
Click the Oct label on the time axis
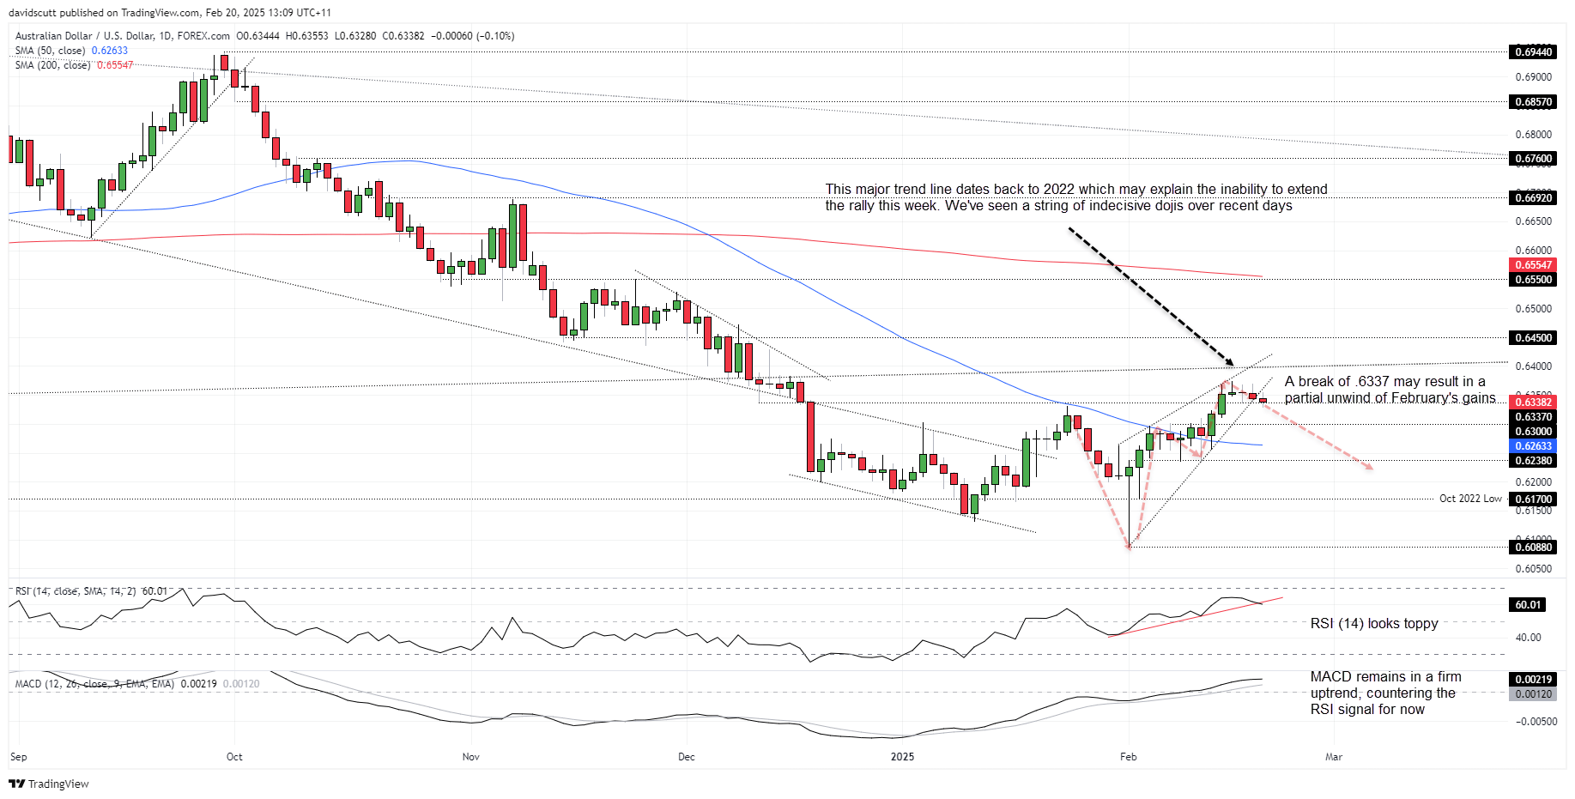coord(234,757)
